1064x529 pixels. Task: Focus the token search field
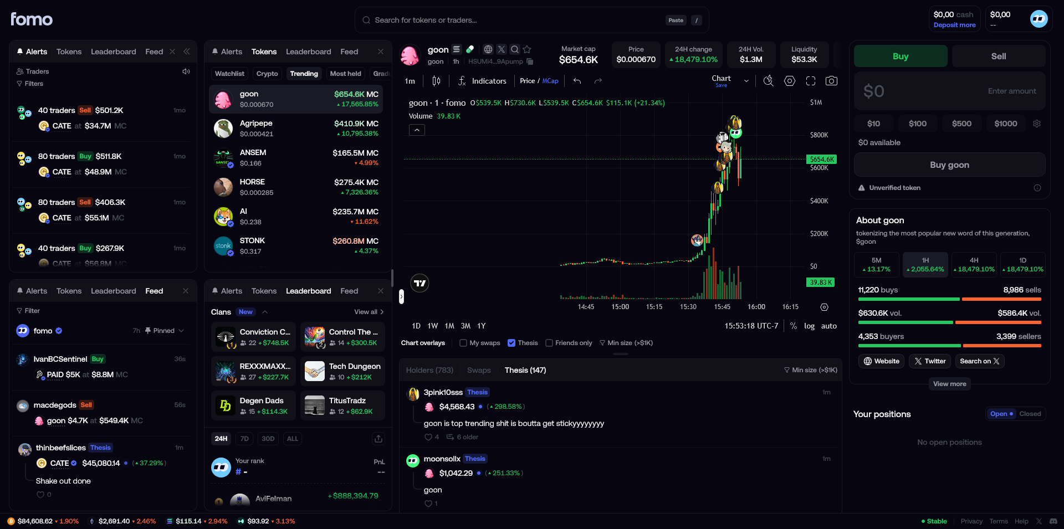pyautogui.click(x=531, y=20)
